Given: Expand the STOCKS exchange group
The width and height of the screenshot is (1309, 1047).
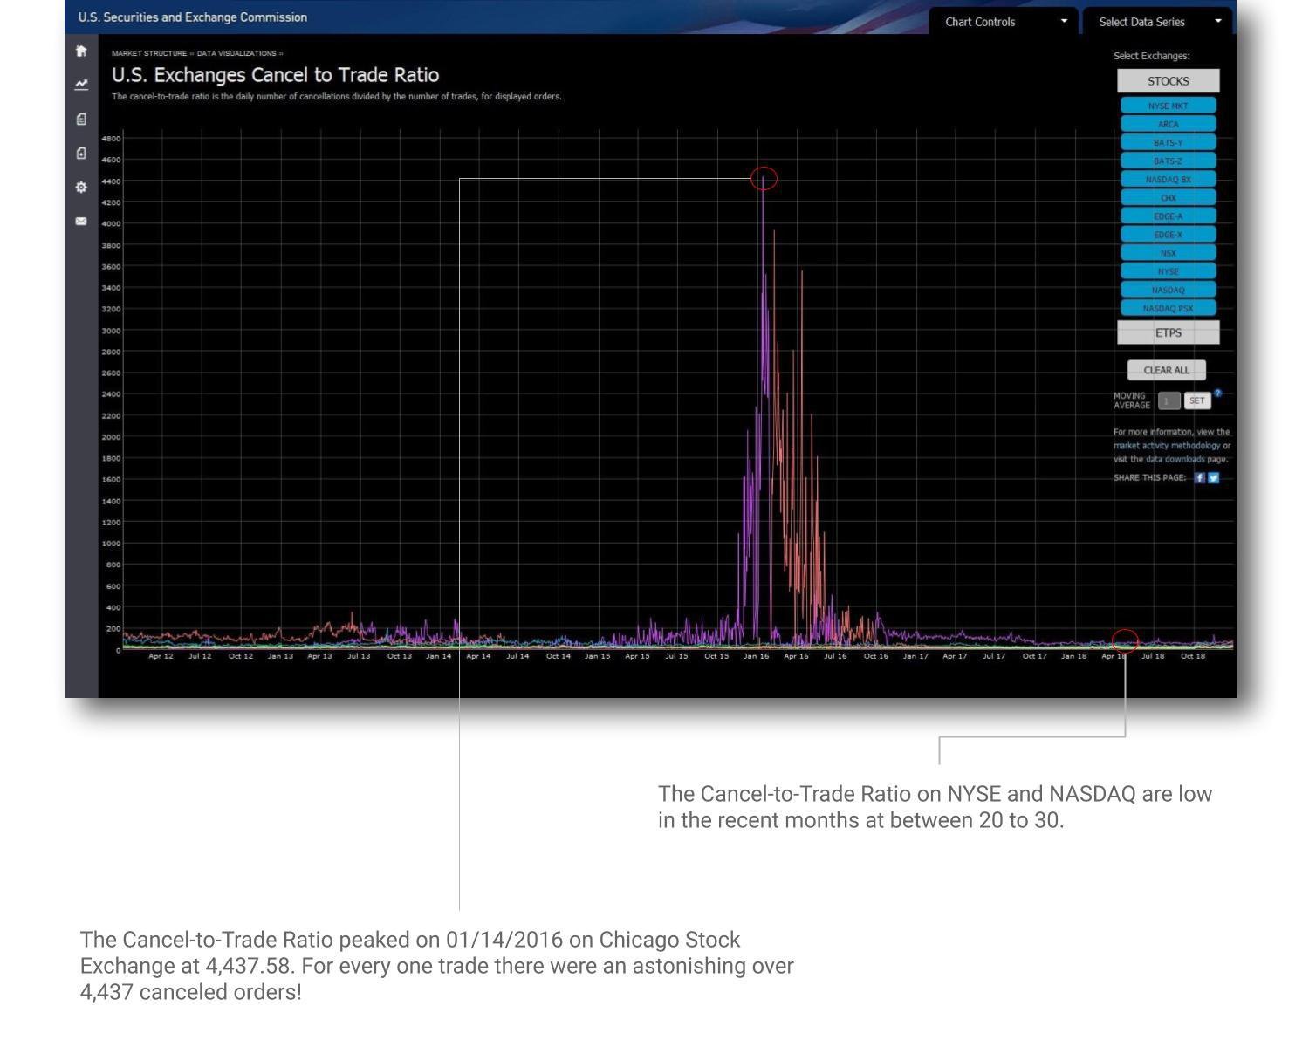Looking at the screenshot, I should click(1168, 81).
